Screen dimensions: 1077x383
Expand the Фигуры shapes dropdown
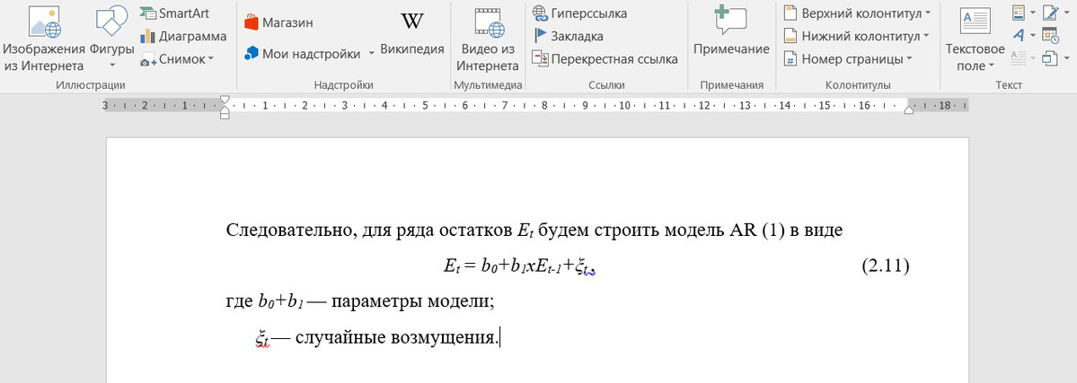click(x=111, y=65)
